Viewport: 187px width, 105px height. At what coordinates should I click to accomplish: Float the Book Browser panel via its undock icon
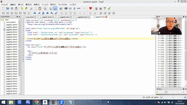point(17,17)
